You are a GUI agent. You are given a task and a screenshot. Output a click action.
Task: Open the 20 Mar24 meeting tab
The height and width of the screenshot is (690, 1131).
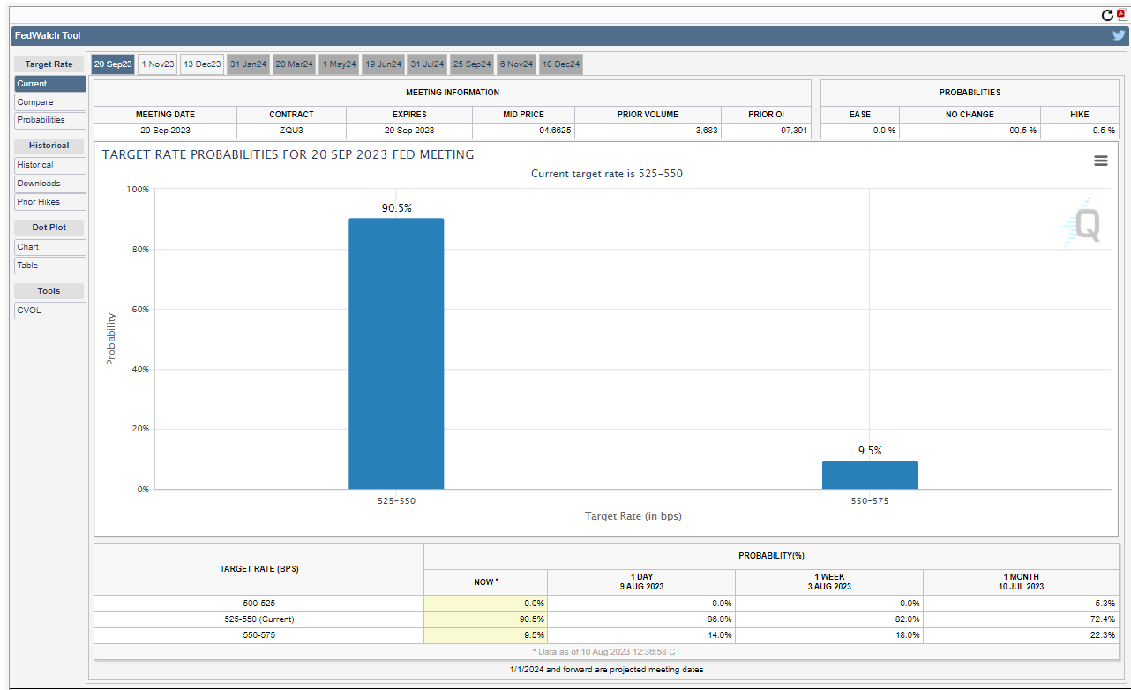click(x=294, y=64)
